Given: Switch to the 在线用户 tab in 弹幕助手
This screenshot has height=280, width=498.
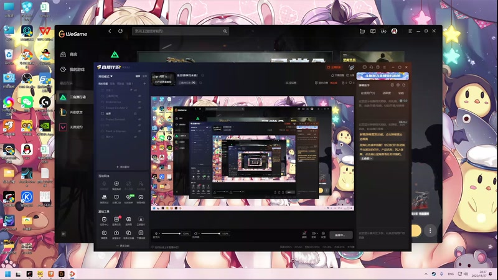Looking at the screenshot, I should (367, 93).
